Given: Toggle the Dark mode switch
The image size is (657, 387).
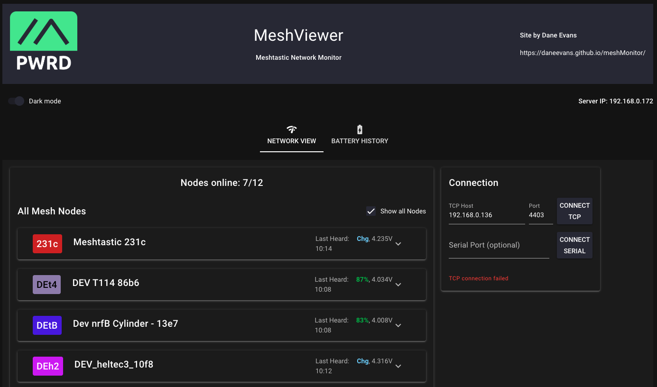Looking at the screenshot, I should point(17,101).
